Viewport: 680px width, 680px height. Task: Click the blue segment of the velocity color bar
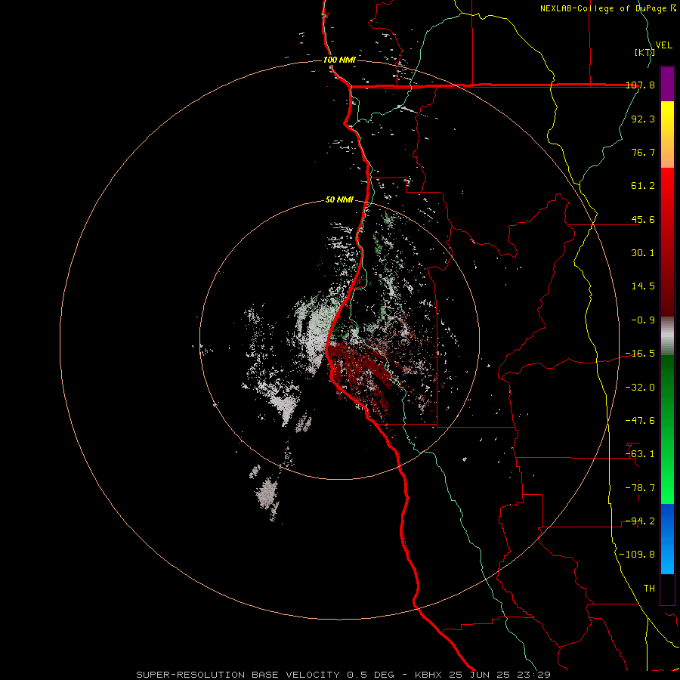click(667, 539)
